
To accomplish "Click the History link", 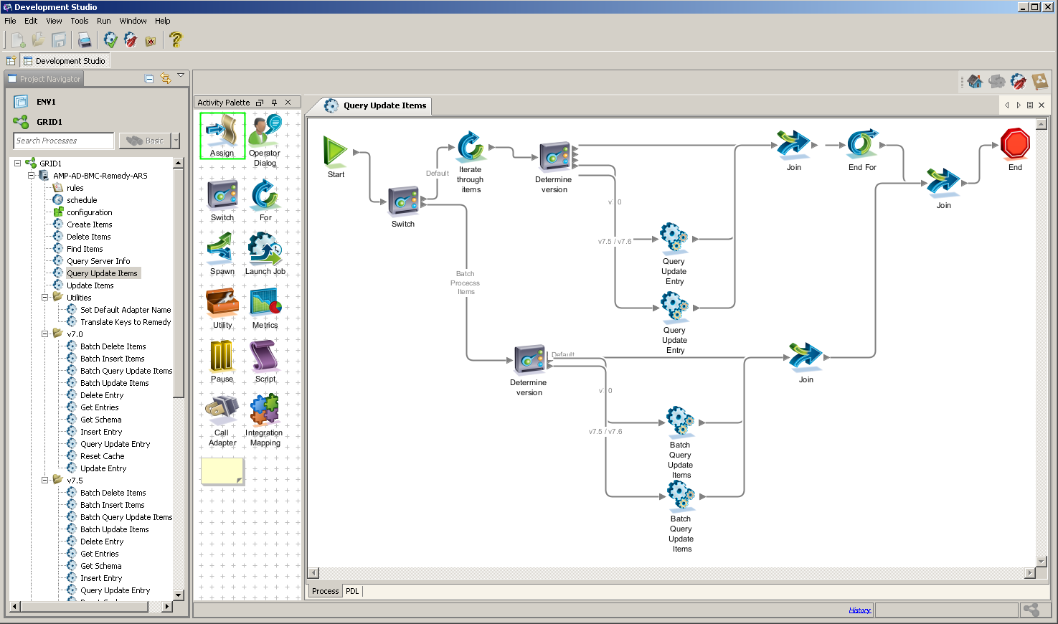I will (859, 609).
